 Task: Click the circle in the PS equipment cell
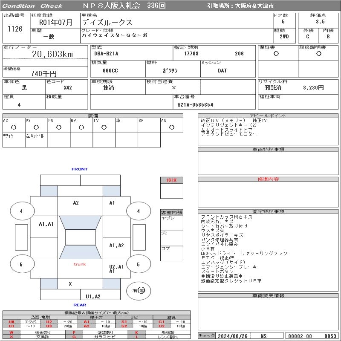(36, 127)
